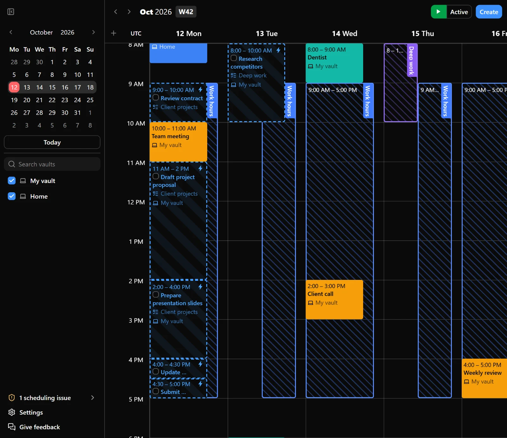Select the 13 Tue day header
The image size is (507, 438).
(x=267, y=34)
